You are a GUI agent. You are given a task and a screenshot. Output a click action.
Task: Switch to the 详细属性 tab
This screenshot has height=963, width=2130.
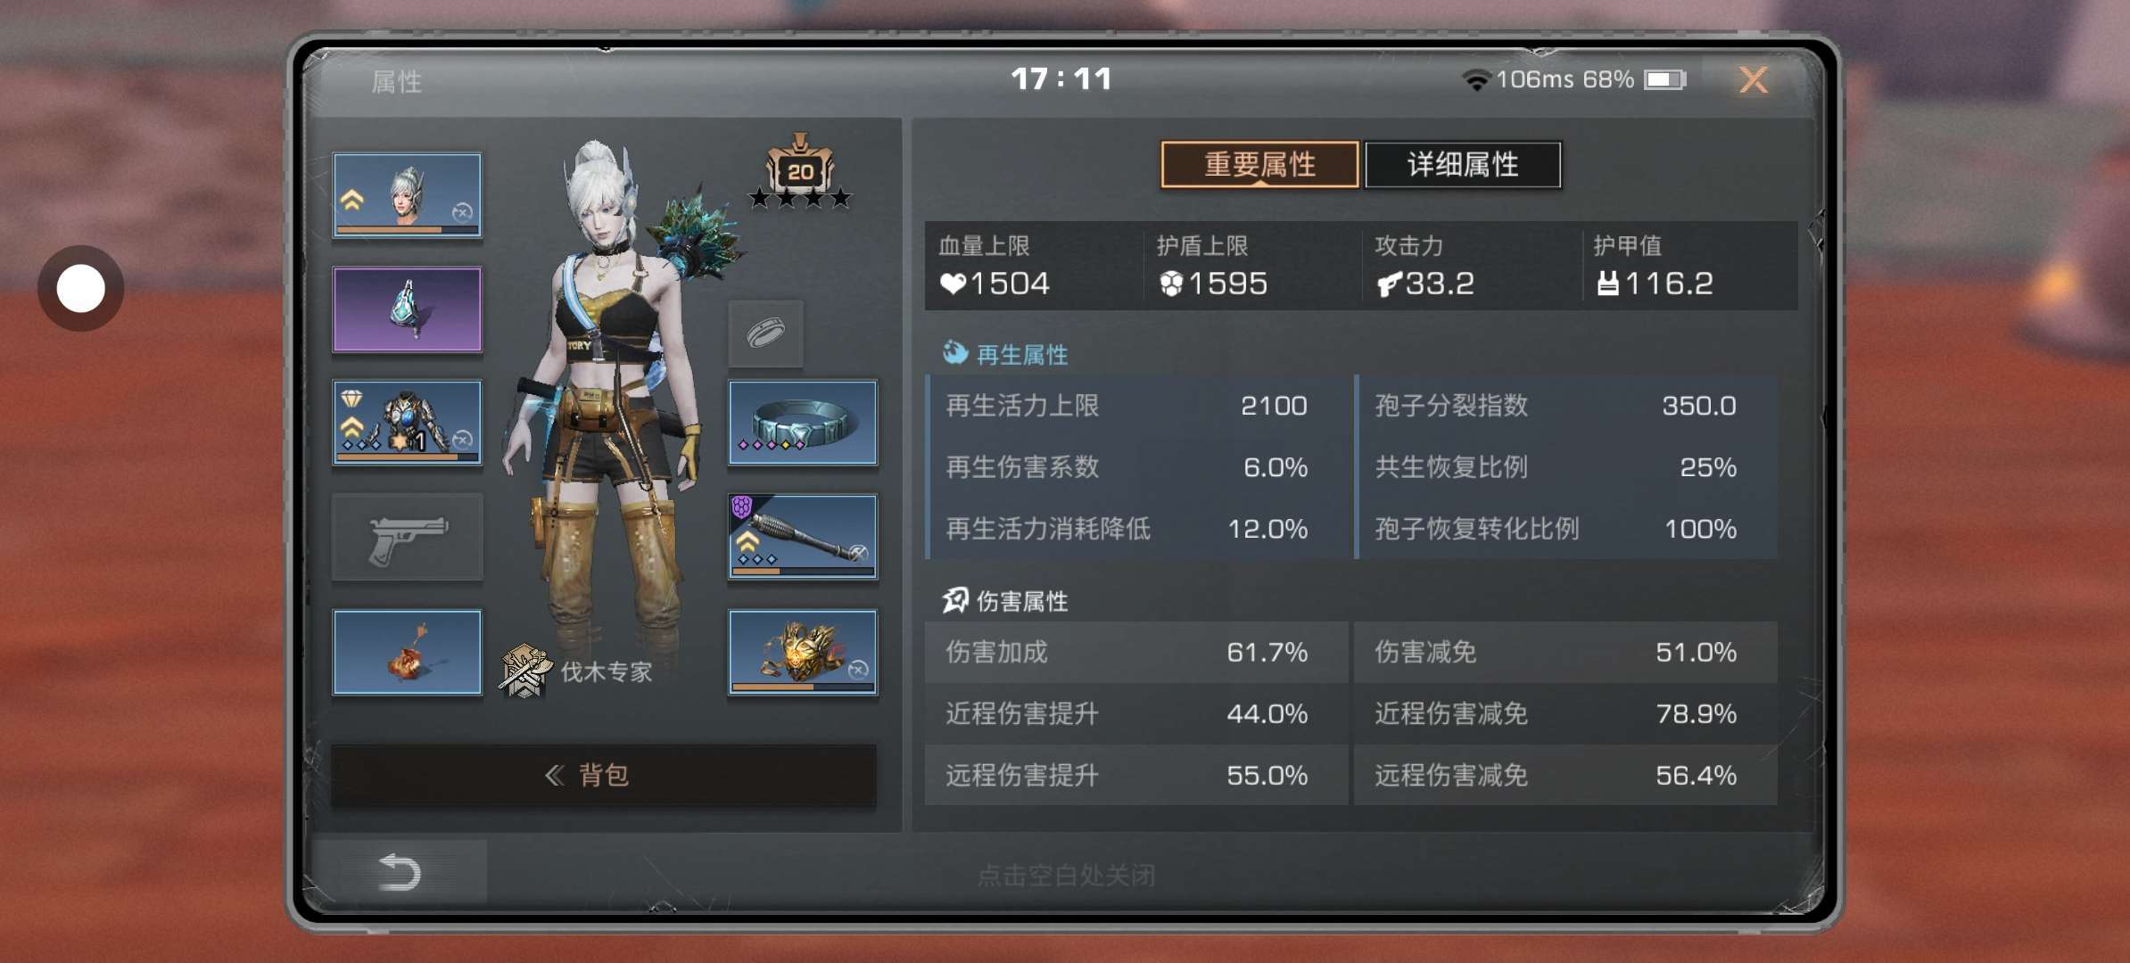pyautogui.click(x=1463, y=165)
